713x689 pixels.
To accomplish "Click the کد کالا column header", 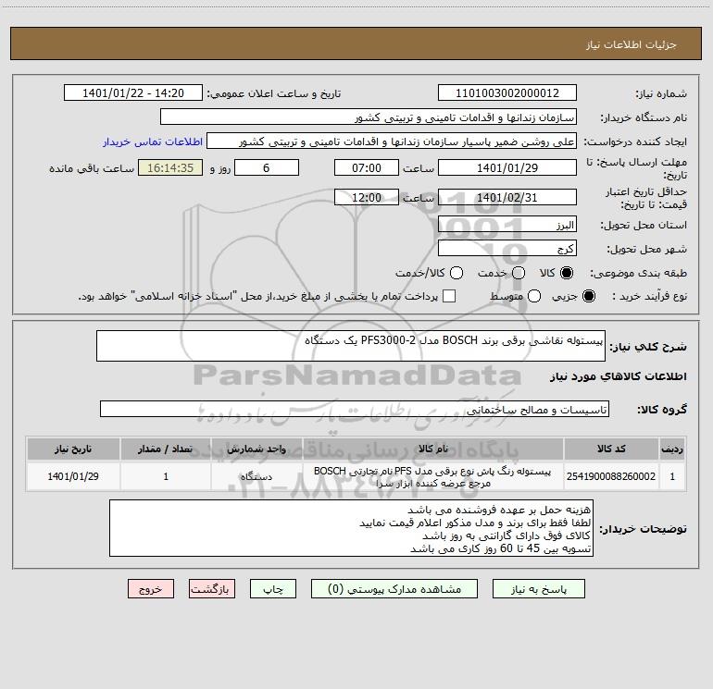I will (x=611, y=449).
